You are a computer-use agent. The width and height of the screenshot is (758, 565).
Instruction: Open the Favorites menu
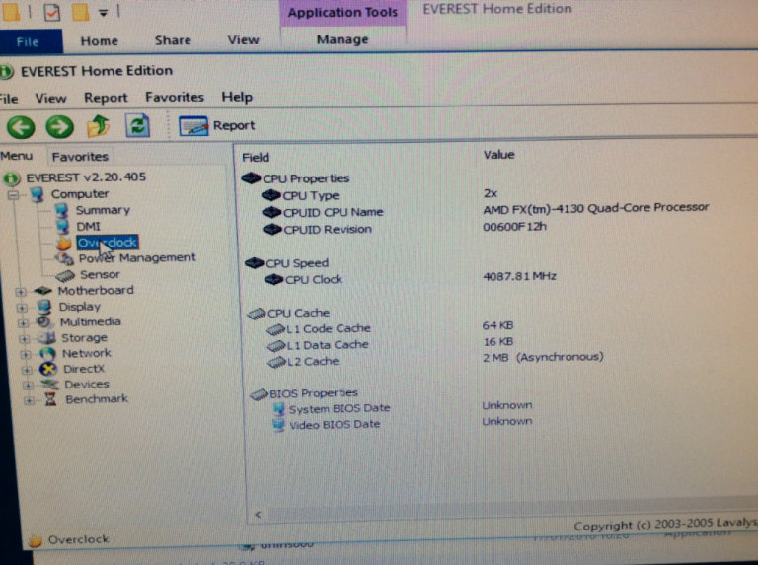point(174,98)
